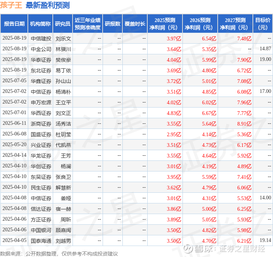Select the 东吴证券 institution cell

41,177
